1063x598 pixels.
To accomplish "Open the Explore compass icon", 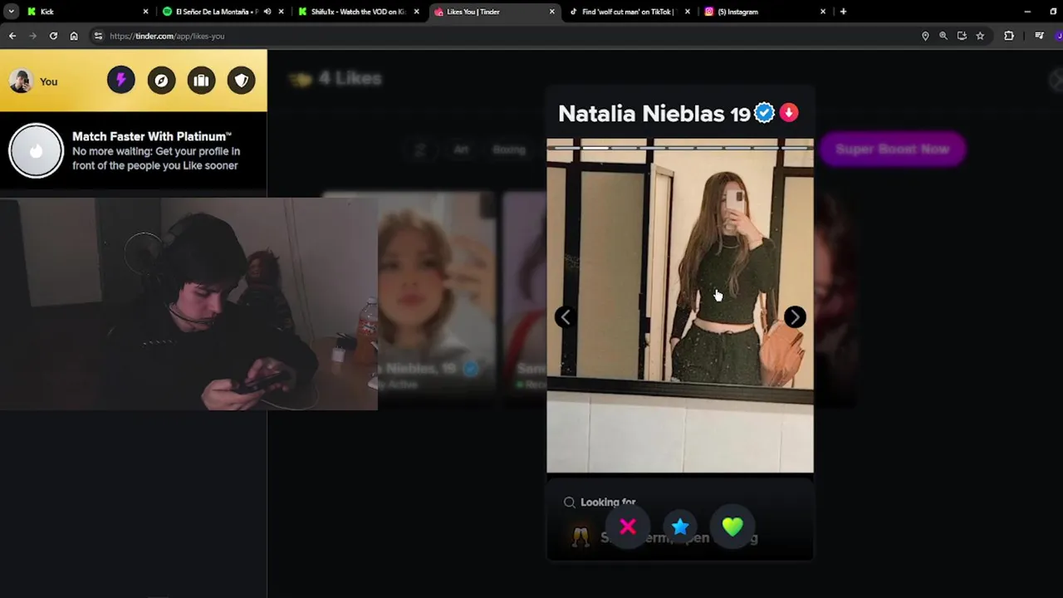I will 161,81.
